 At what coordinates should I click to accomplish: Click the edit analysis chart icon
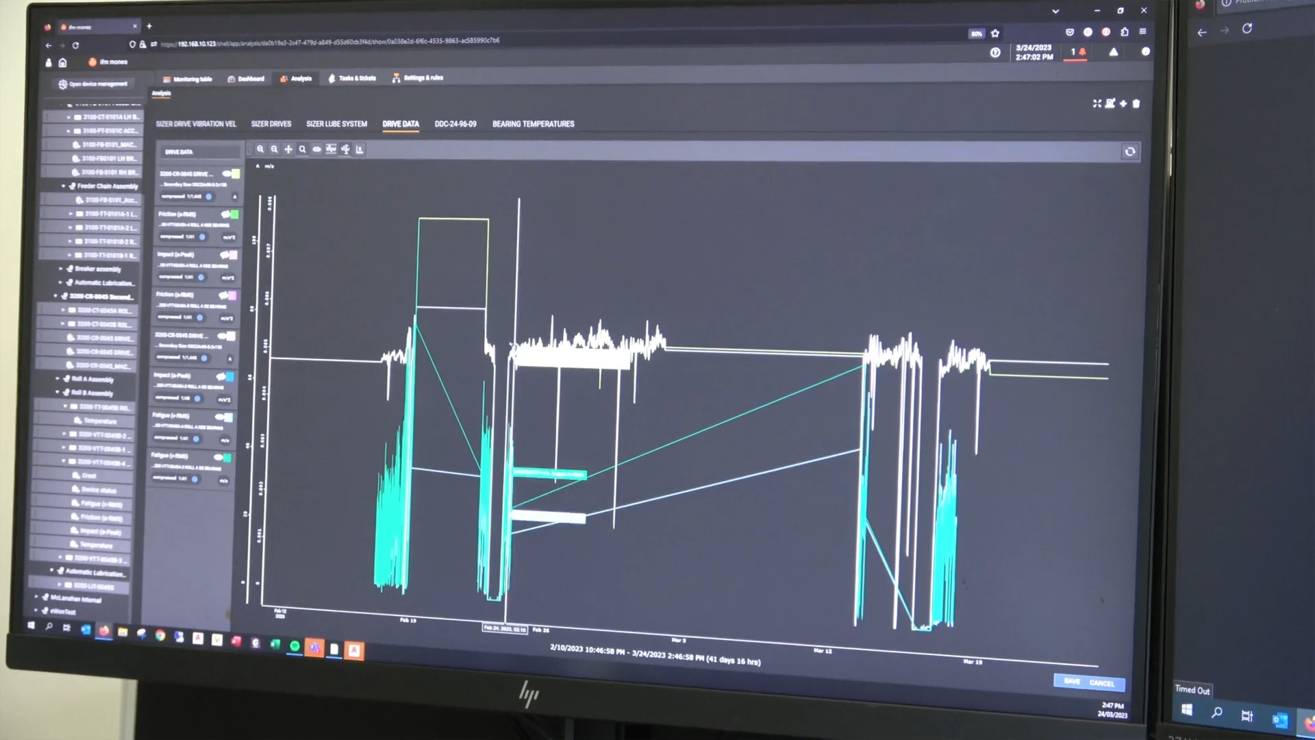1110,103
